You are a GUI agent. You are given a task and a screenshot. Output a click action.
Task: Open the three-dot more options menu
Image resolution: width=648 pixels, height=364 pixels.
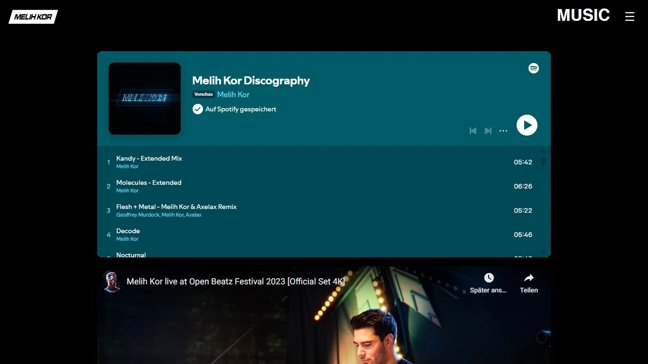tap(503, 131)
